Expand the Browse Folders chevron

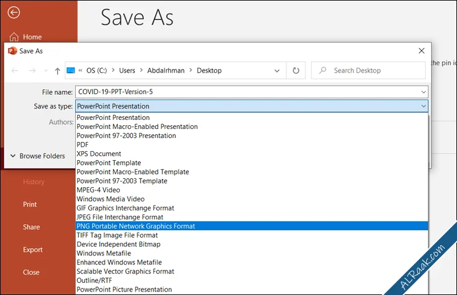pos(13,156)
